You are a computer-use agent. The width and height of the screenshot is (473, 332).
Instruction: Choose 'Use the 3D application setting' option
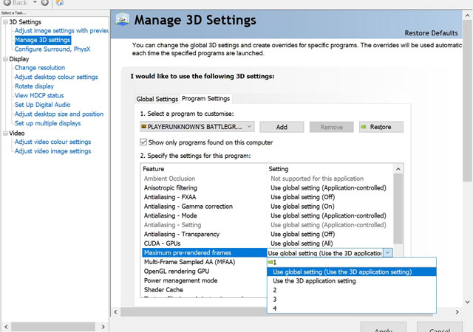tap(314, 281)
